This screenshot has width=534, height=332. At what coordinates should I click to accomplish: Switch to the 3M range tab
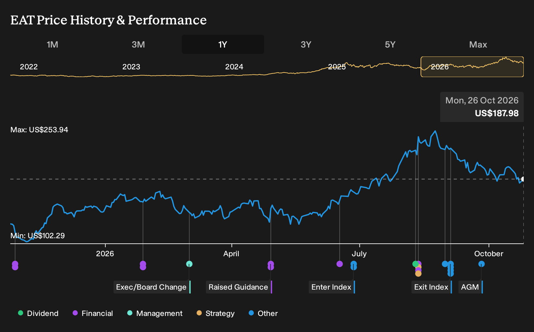138,44
